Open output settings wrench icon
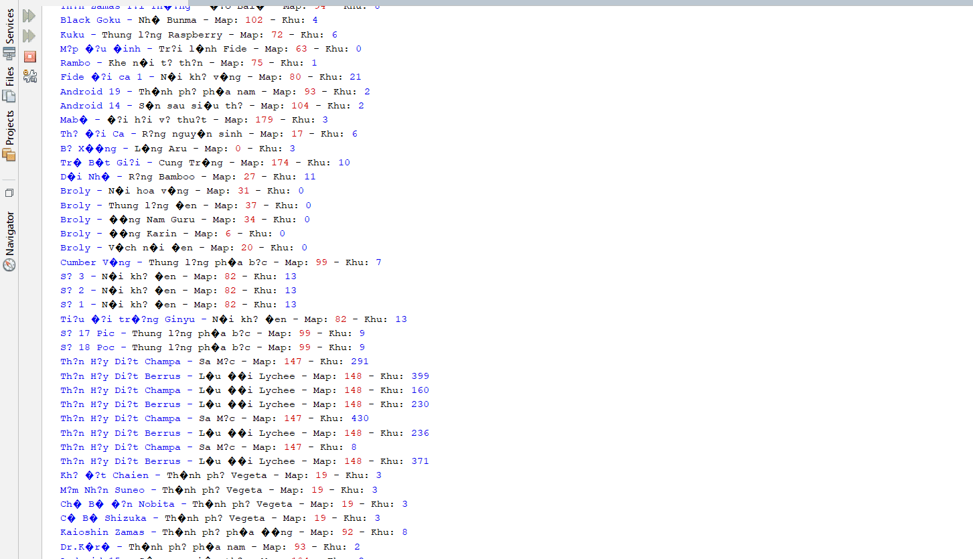The image size is (973, 559). pyautogui.click(x=29, y=76)
